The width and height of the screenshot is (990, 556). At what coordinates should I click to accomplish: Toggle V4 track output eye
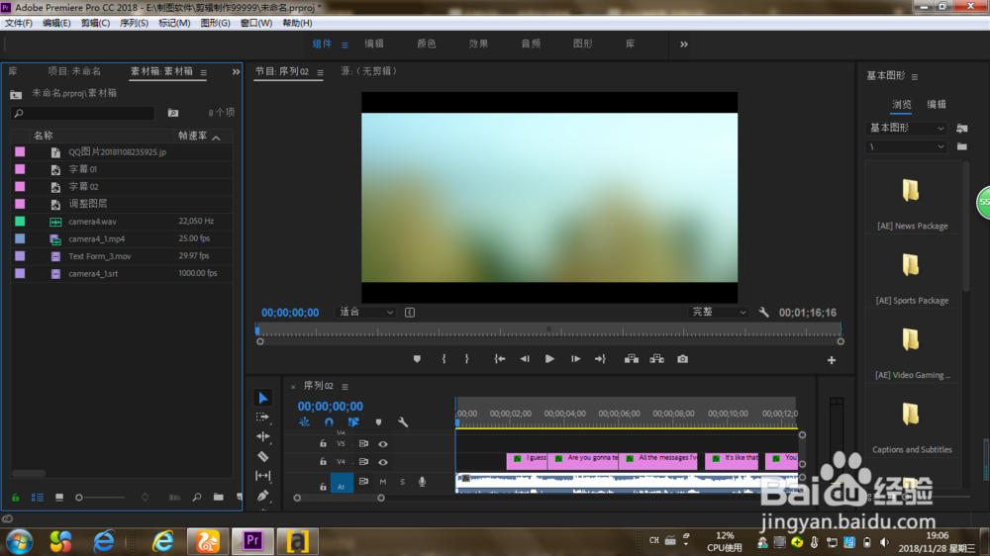382,462
